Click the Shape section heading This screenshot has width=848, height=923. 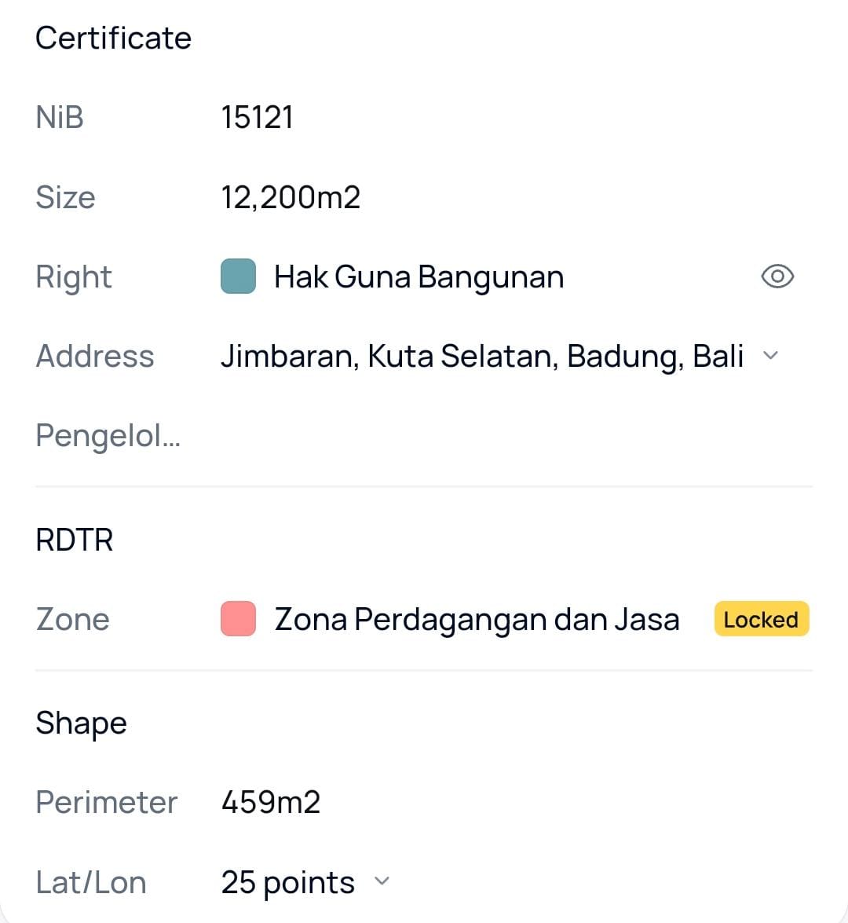point(81,723)
